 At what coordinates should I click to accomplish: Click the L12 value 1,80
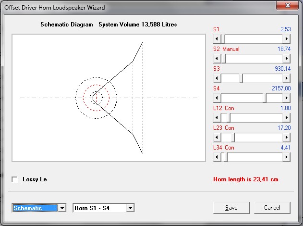pos(285,108)
